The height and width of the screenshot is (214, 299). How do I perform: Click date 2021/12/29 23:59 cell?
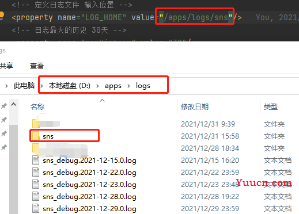210,209
